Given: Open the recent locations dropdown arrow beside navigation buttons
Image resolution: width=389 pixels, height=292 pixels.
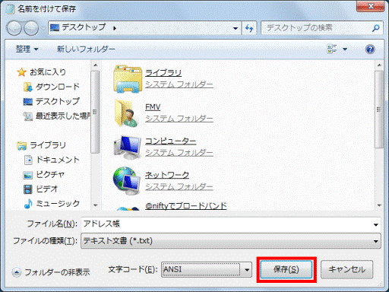Looking at the screenshot, I should tap(43, 28).
